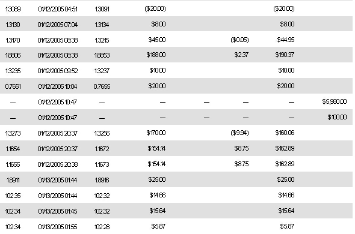Click the 1.3130 open price cell

(13, 25)
